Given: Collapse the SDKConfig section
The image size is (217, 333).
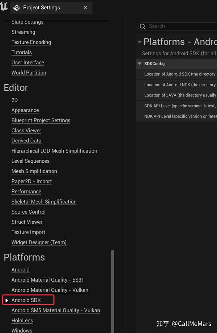Looking at the screenshot, I should (140, 64).
